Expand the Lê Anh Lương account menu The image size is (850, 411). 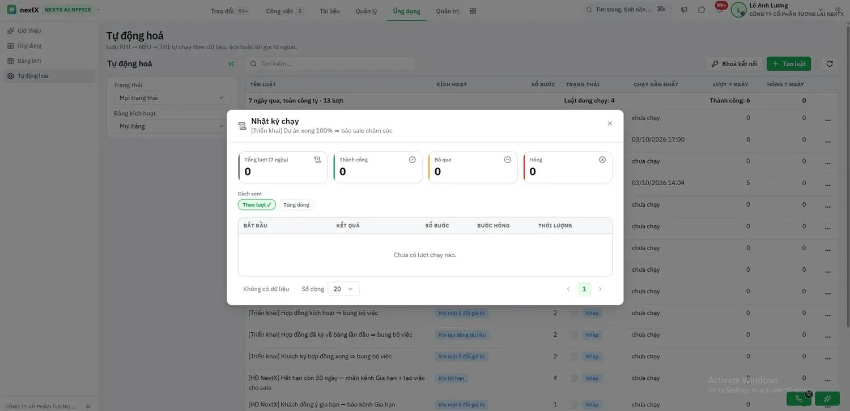point(821,10)
